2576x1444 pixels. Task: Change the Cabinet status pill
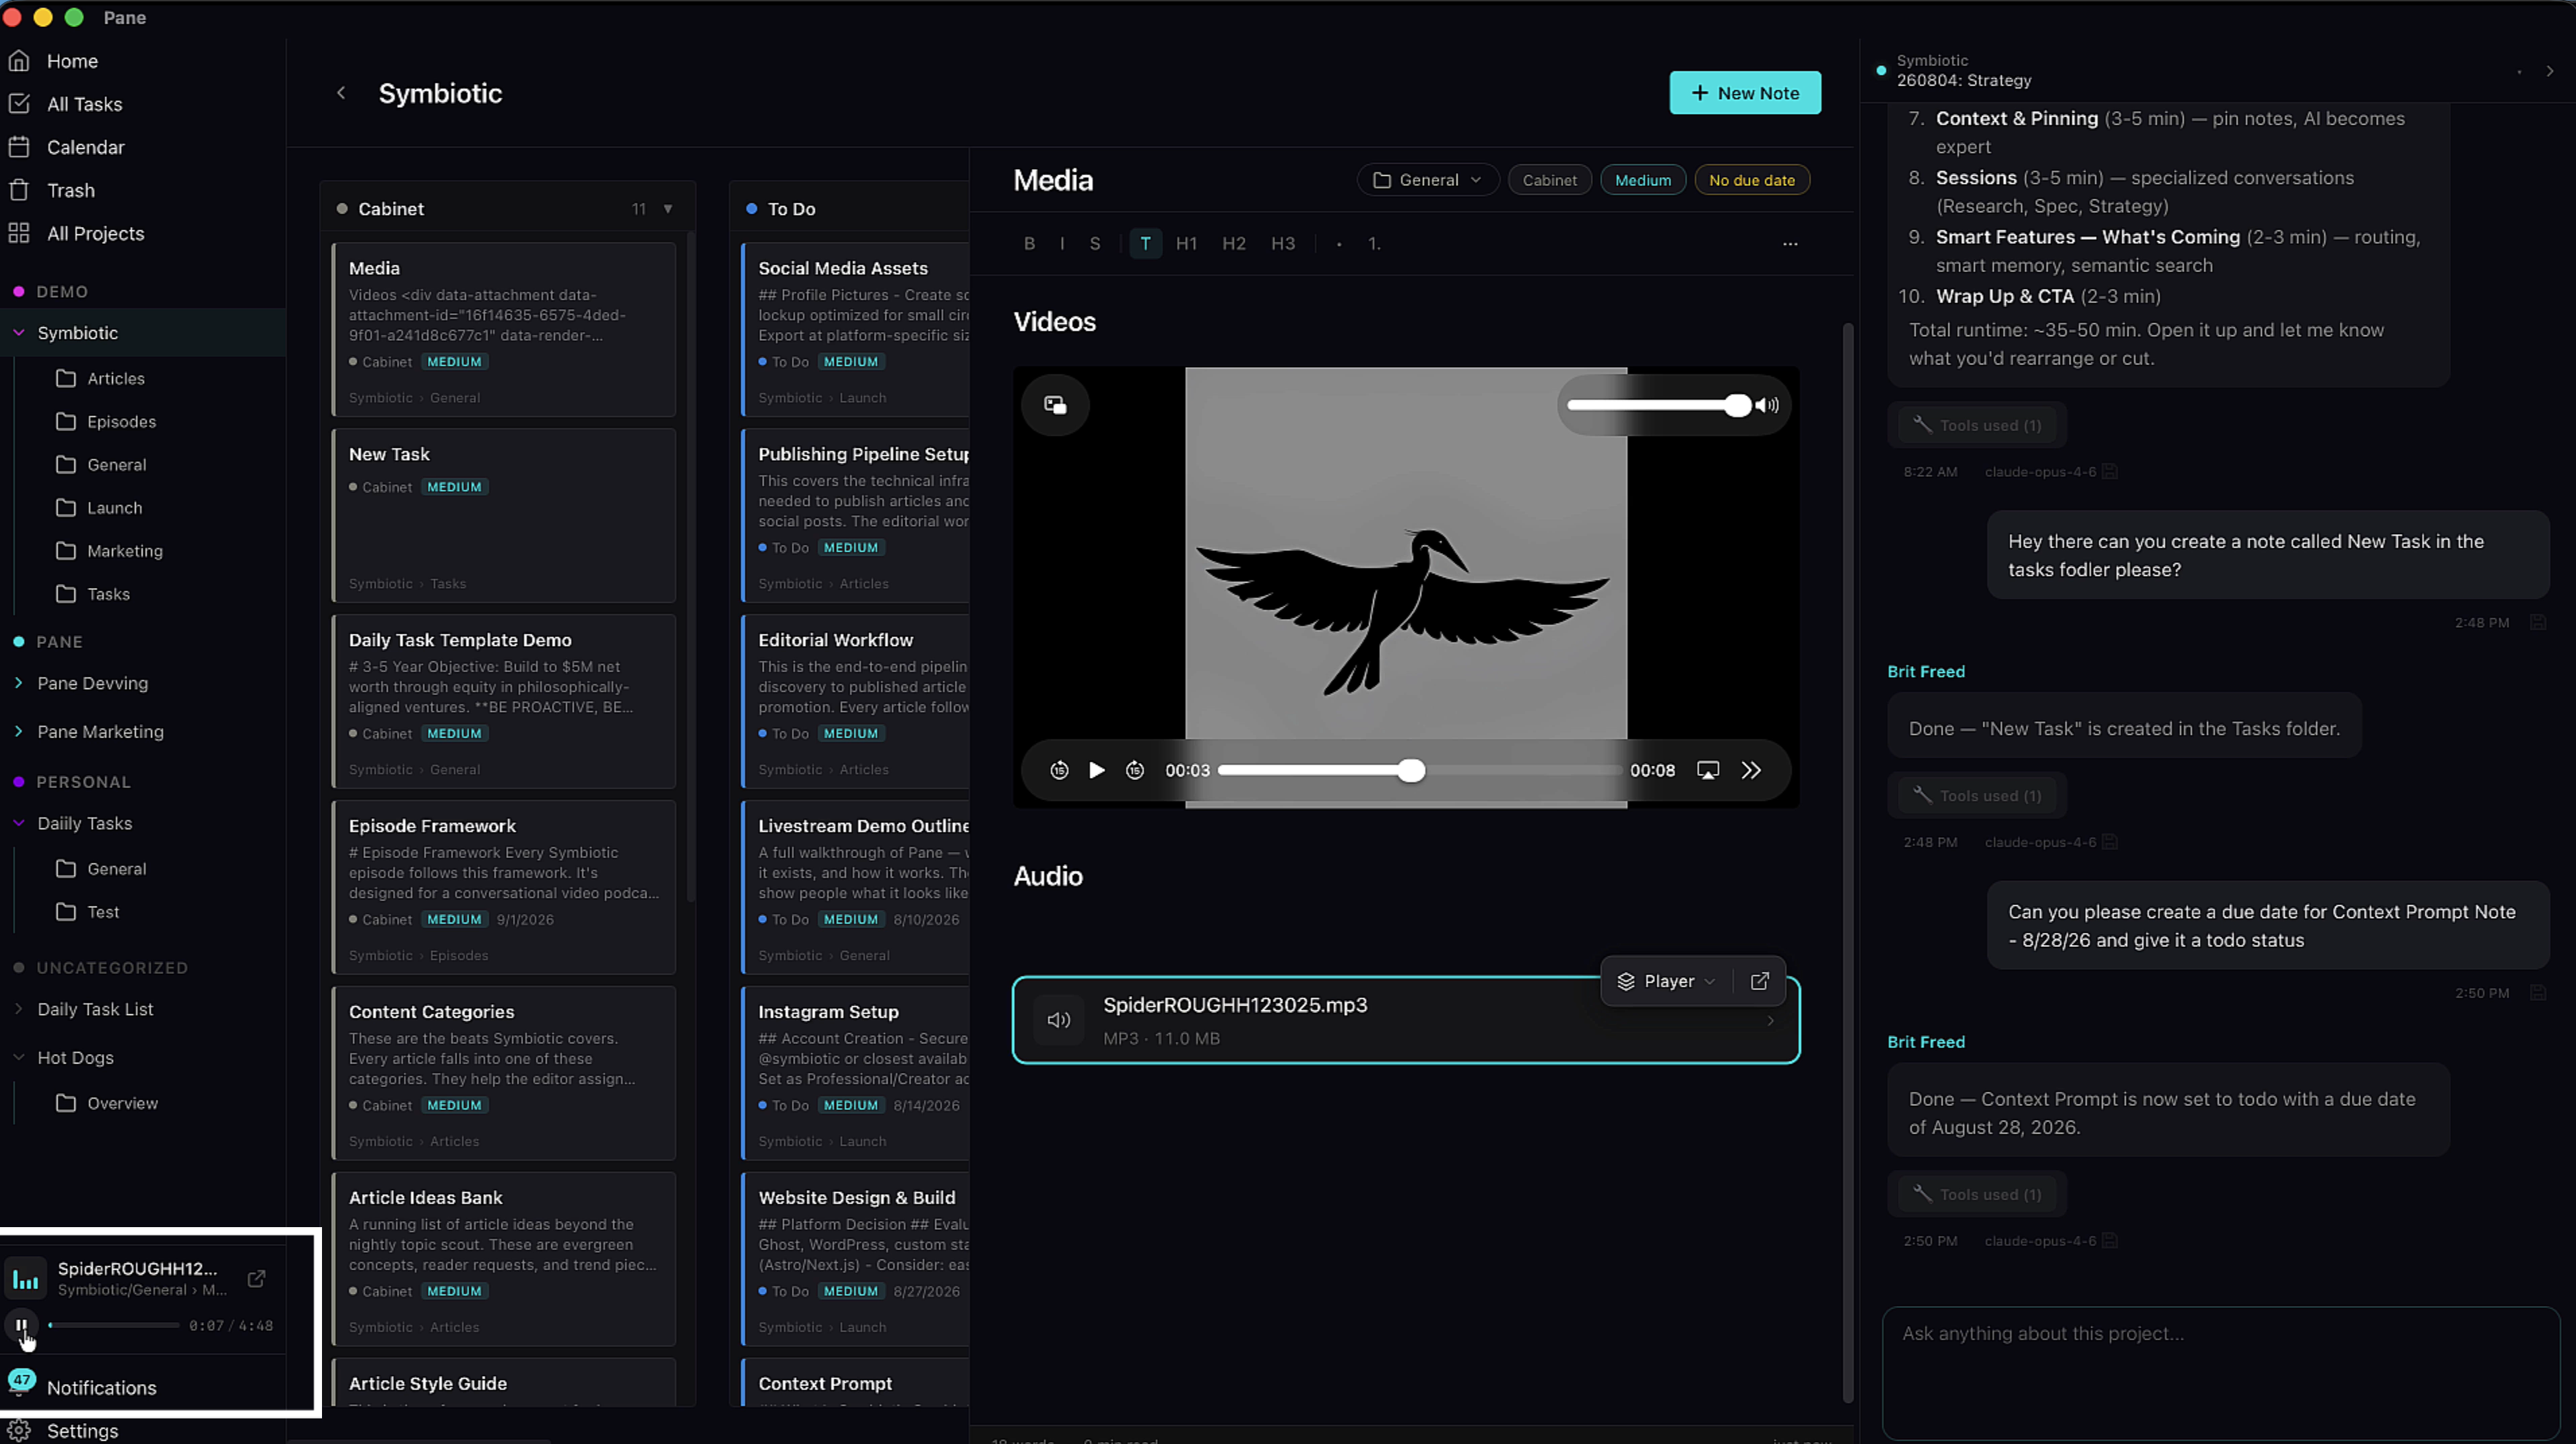[x=1549, y=180]
